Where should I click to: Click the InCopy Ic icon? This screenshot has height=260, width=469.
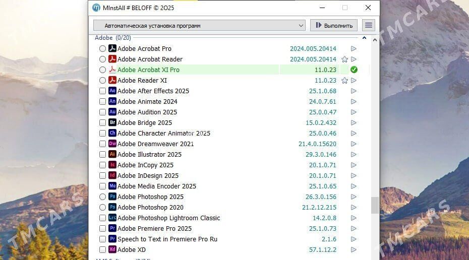click(112, 165)
